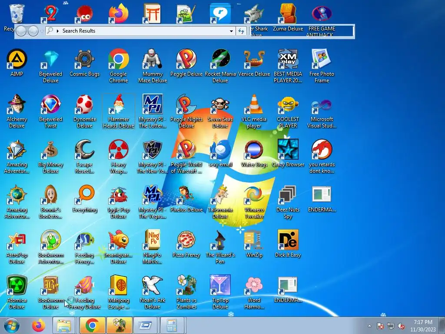Open Pixelus Deluxe icon
Image resolution: width=445 pixels, height=334 pixels.
coord(186,199)
